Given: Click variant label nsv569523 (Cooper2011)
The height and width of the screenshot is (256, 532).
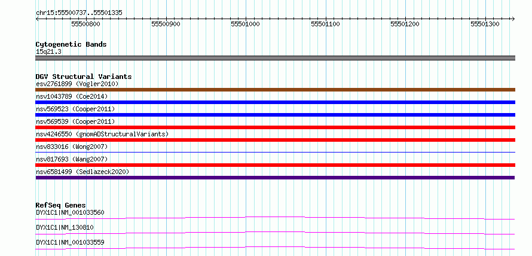Looking at the screenshot, I should click(75, 109).
